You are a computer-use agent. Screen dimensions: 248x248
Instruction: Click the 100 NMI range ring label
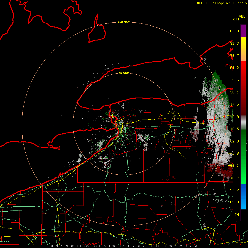click(124, 22)
